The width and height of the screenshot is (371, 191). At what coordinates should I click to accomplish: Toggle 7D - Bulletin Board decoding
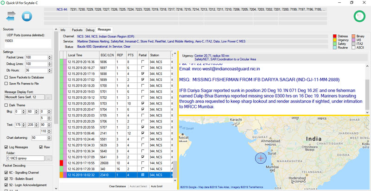(x=6, y=179)
